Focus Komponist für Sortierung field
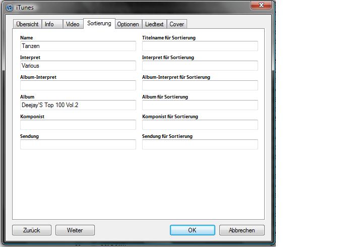This screenshot has height=247, width=363. coord(200,125)
